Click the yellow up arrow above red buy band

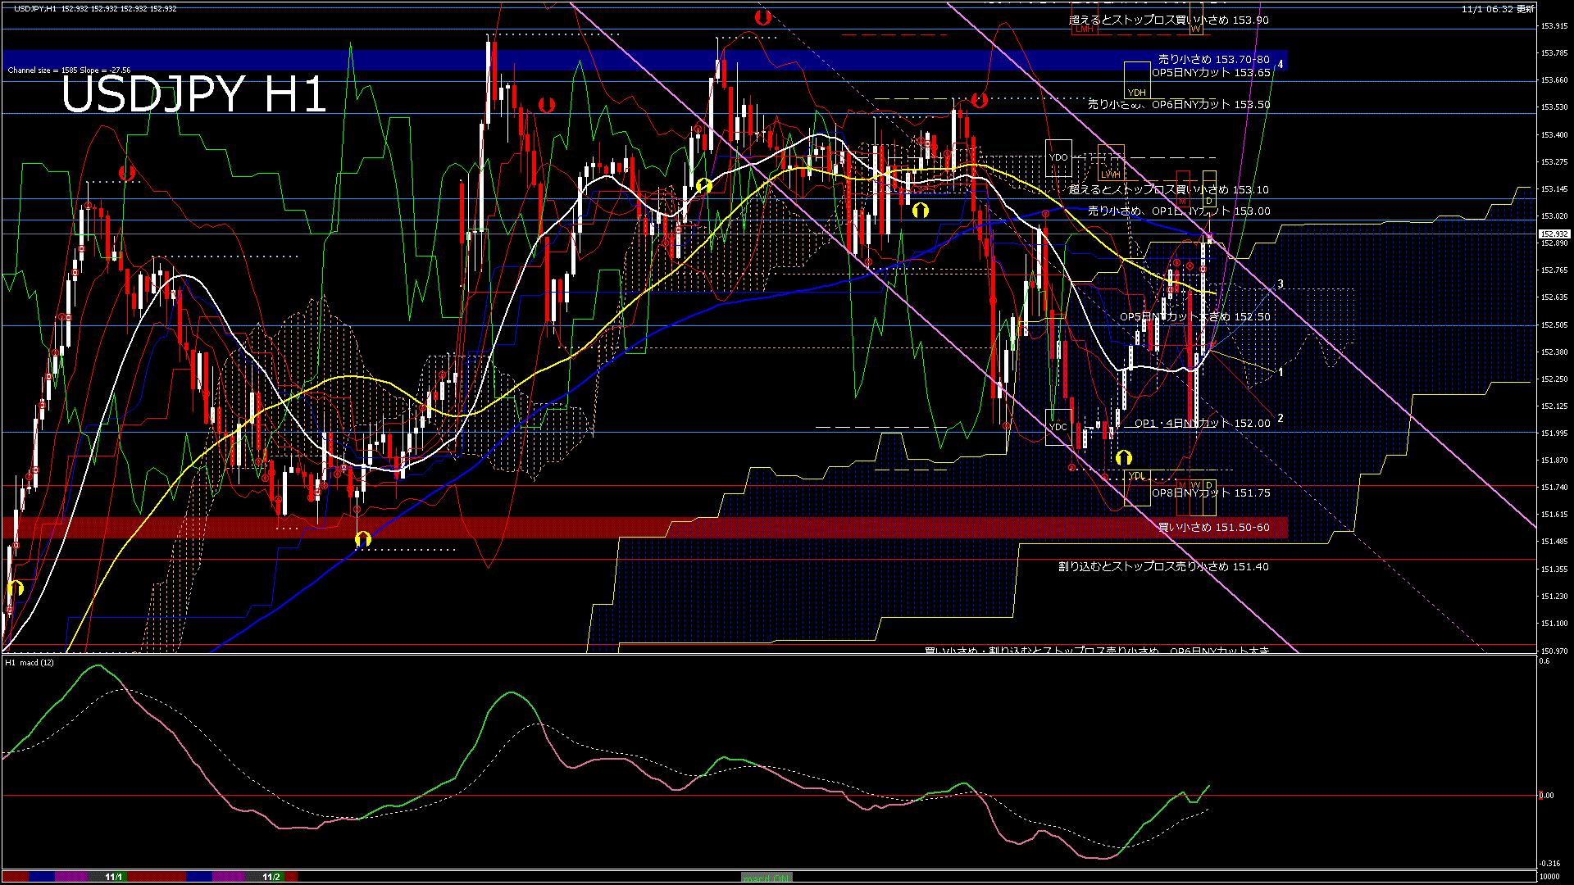363,538
